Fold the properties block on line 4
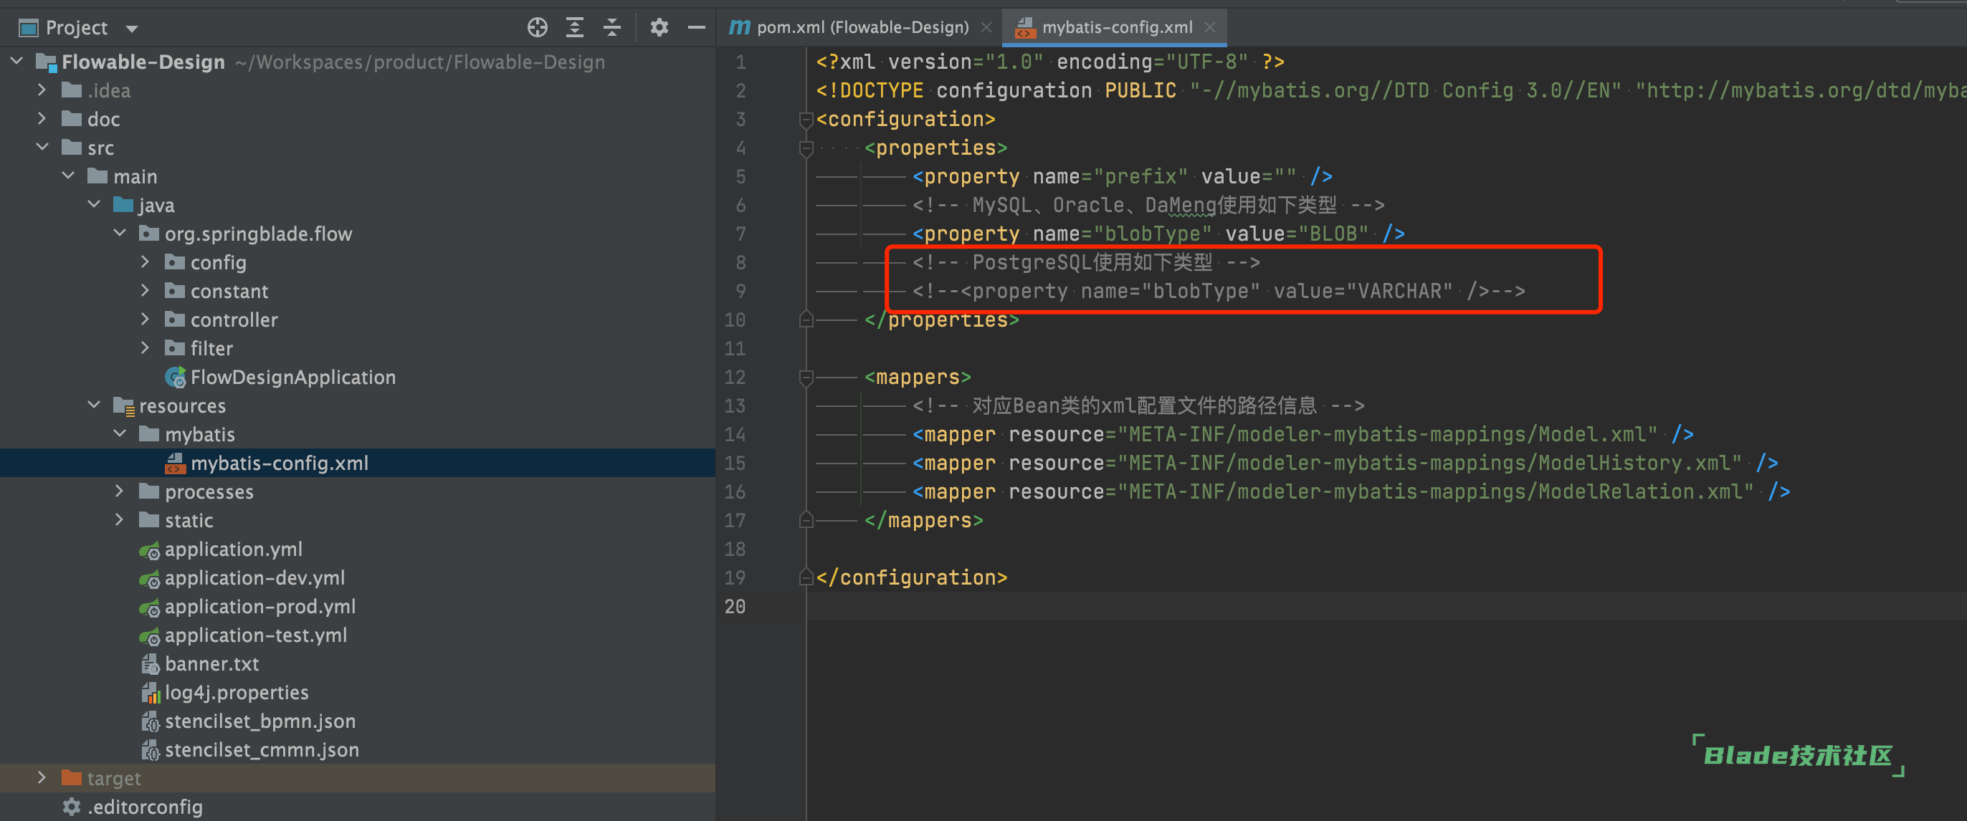Viewport: 1967px width, 821px height. [806, 148]
